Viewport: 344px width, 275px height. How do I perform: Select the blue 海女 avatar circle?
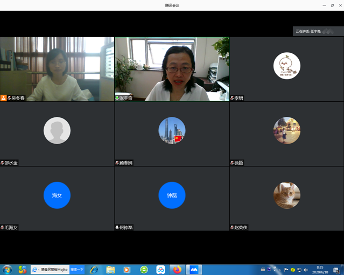coord(57,195)
